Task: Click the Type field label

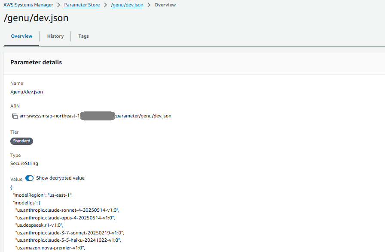Action: coord(15,155)
